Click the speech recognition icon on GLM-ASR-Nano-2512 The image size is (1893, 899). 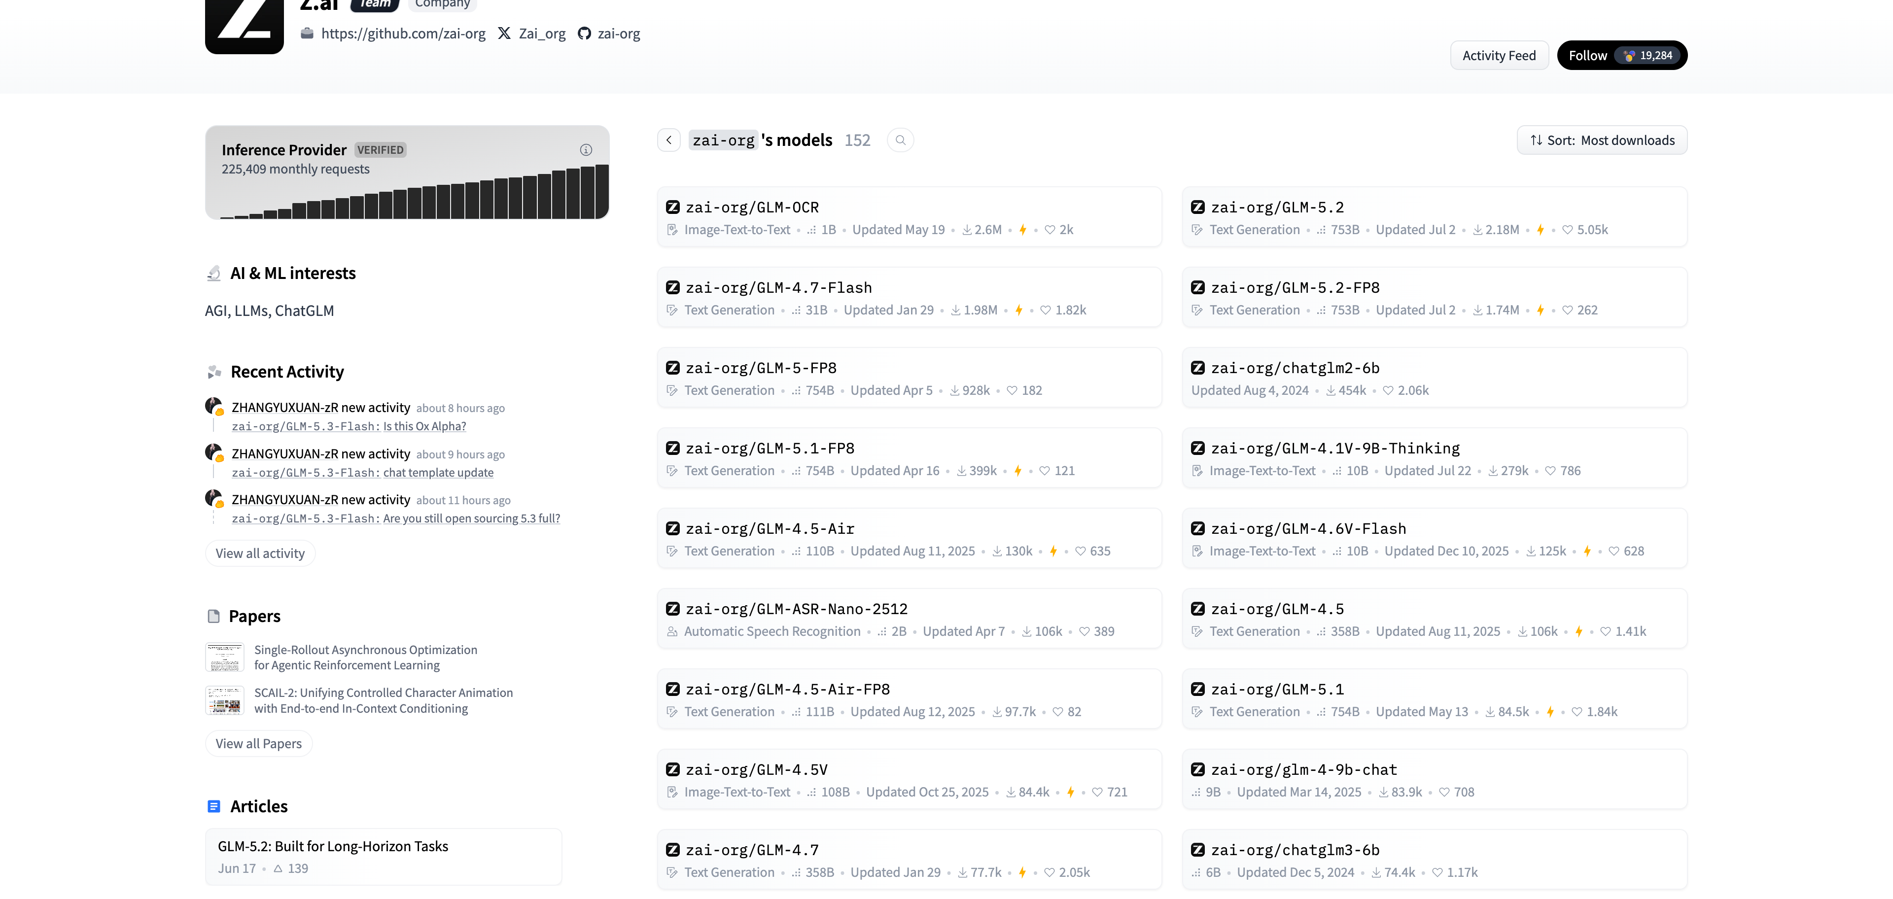coord(672,632)
